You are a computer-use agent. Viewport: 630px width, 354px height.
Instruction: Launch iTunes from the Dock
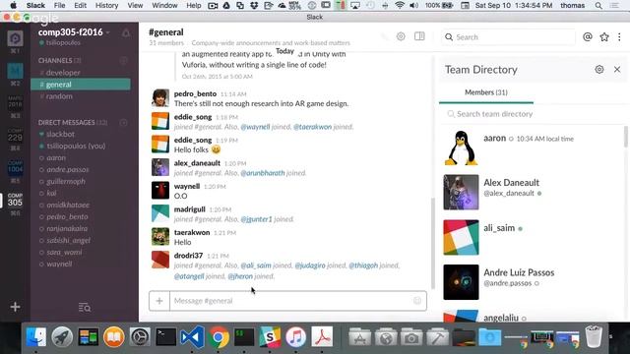point(296,337)
